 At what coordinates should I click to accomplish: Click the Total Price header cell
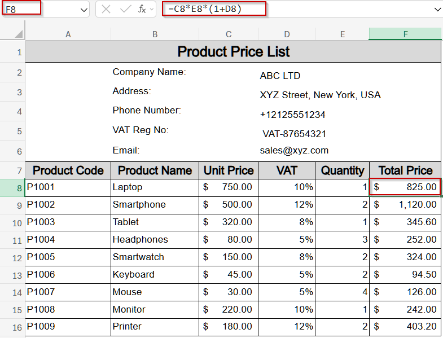(405, 170)
